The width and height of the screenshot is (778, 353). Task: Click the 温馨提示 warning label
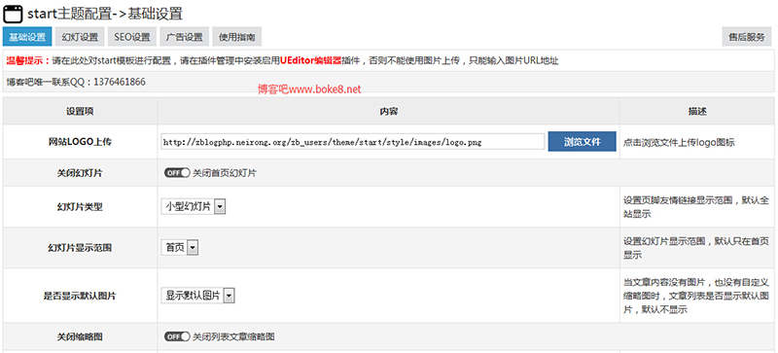tap(28, 60)
